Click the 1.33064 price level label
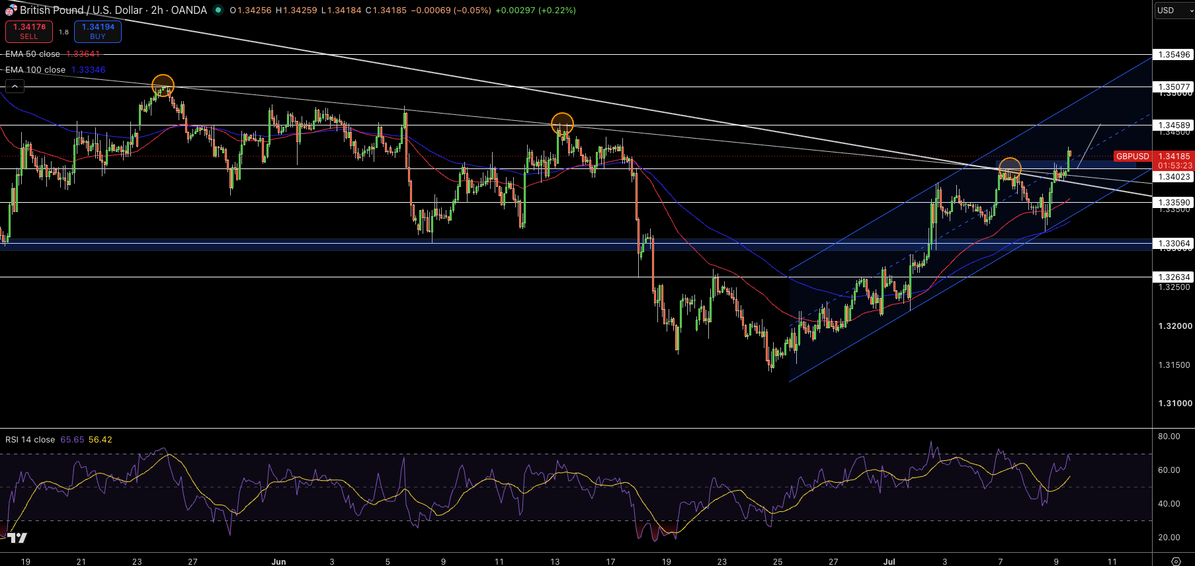This screenshot has height=566, width=1195. (1174, 244)
